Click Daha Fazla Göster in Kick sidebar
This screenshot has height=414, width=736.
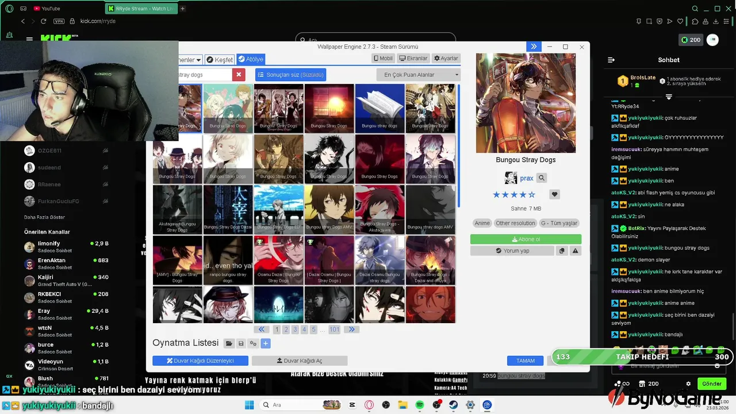coord(44,217)
